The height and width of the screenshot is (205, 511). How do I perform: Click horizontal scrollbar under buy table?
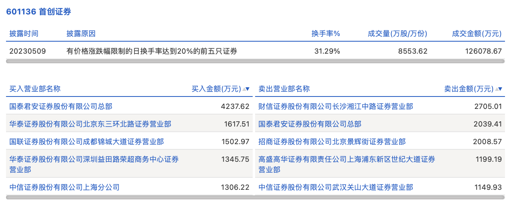click(129, 197)
